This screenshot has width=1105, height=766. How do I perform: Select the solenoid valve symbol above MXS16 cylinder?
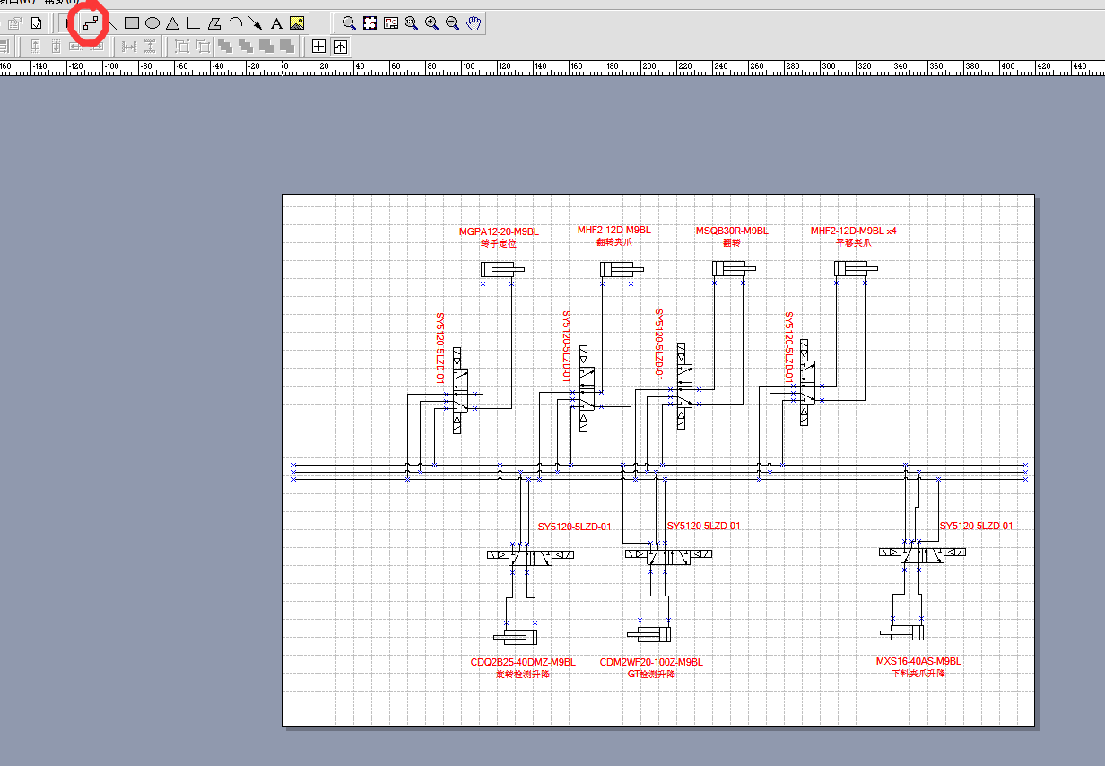click(923, 554)
